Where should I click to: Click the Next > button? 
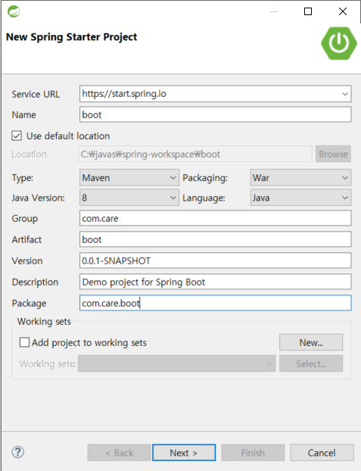[x=184, y=452]
